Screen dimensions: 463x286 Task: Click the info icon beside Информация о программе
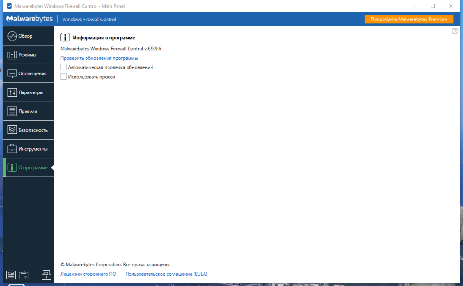pos(65,37)
